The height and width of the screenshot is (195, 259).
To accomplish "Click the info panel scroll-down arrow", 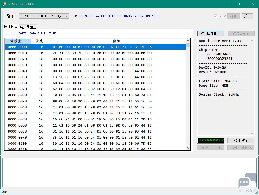I will (x=252, y=133).
